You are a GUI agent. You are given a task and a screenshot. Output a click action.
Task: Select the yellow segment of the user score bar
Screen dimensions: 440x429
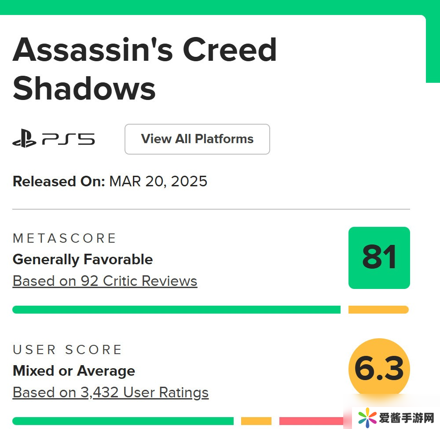(256, 421)
